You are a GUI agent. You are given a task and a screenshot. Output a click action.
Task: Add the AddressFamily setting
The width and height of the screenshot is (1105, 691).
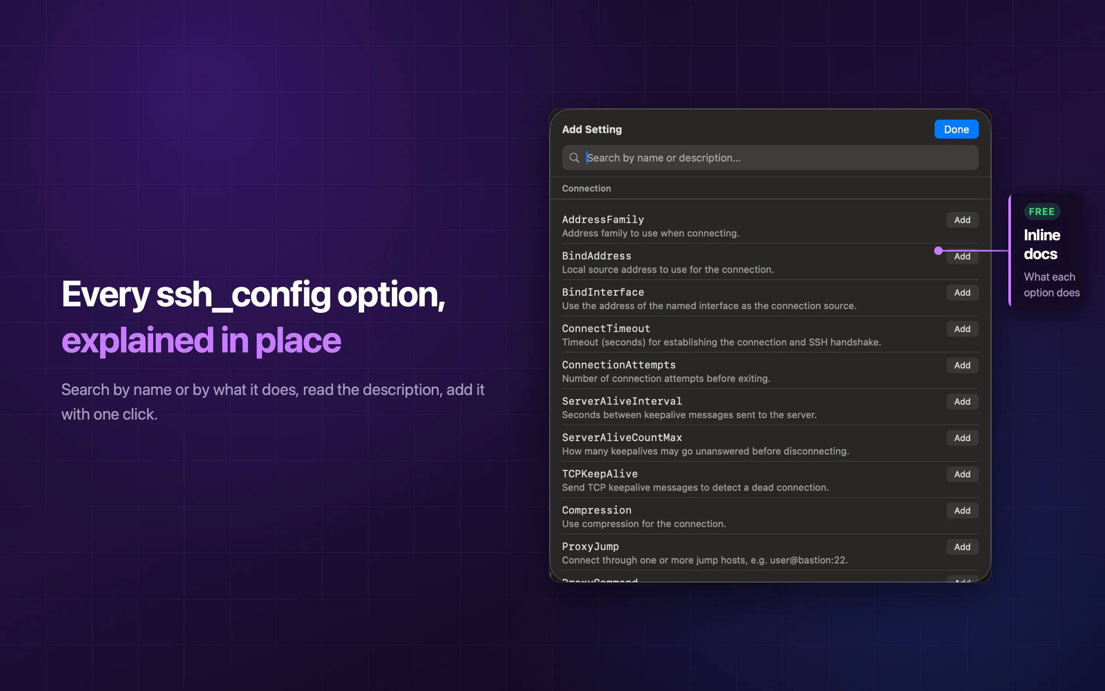[962, 220]
